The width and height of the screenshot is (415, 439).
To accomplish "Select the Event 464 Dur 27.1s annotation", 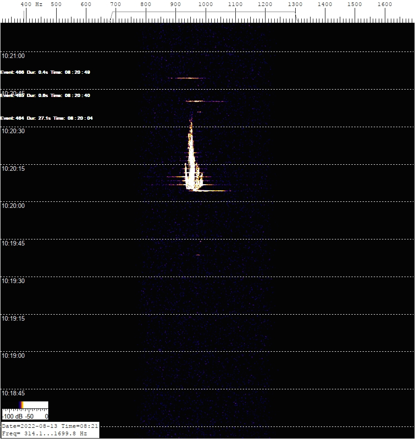I will (x=47, y=118).
